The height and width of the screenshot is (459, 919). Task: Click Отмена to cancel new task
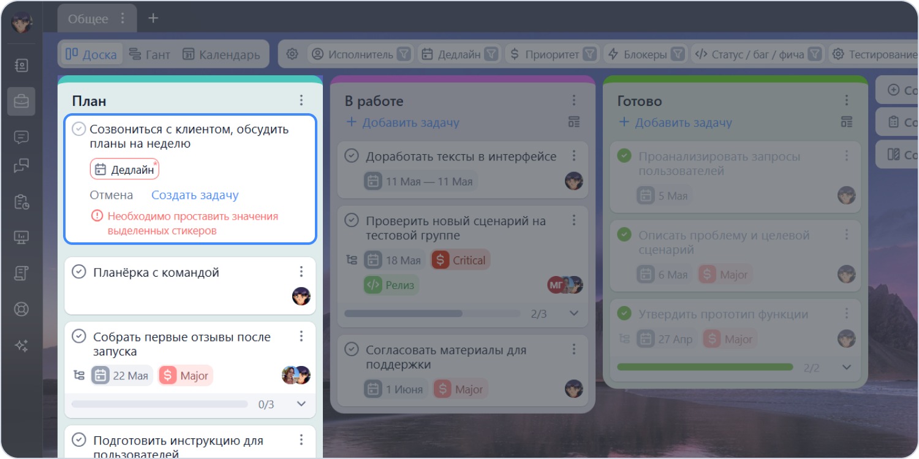click(x=112, y=195)
